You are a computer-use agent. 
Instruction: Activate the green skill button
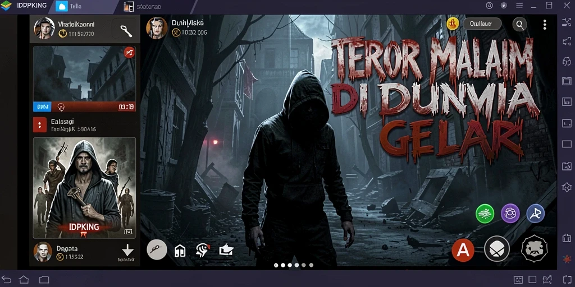485,214
